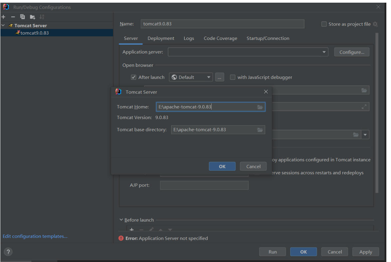Image resolution: width=391 pixels, height=262 pixels.
Task: Collapse the Tomcat Server tree node
Action: tap(3, 25)
